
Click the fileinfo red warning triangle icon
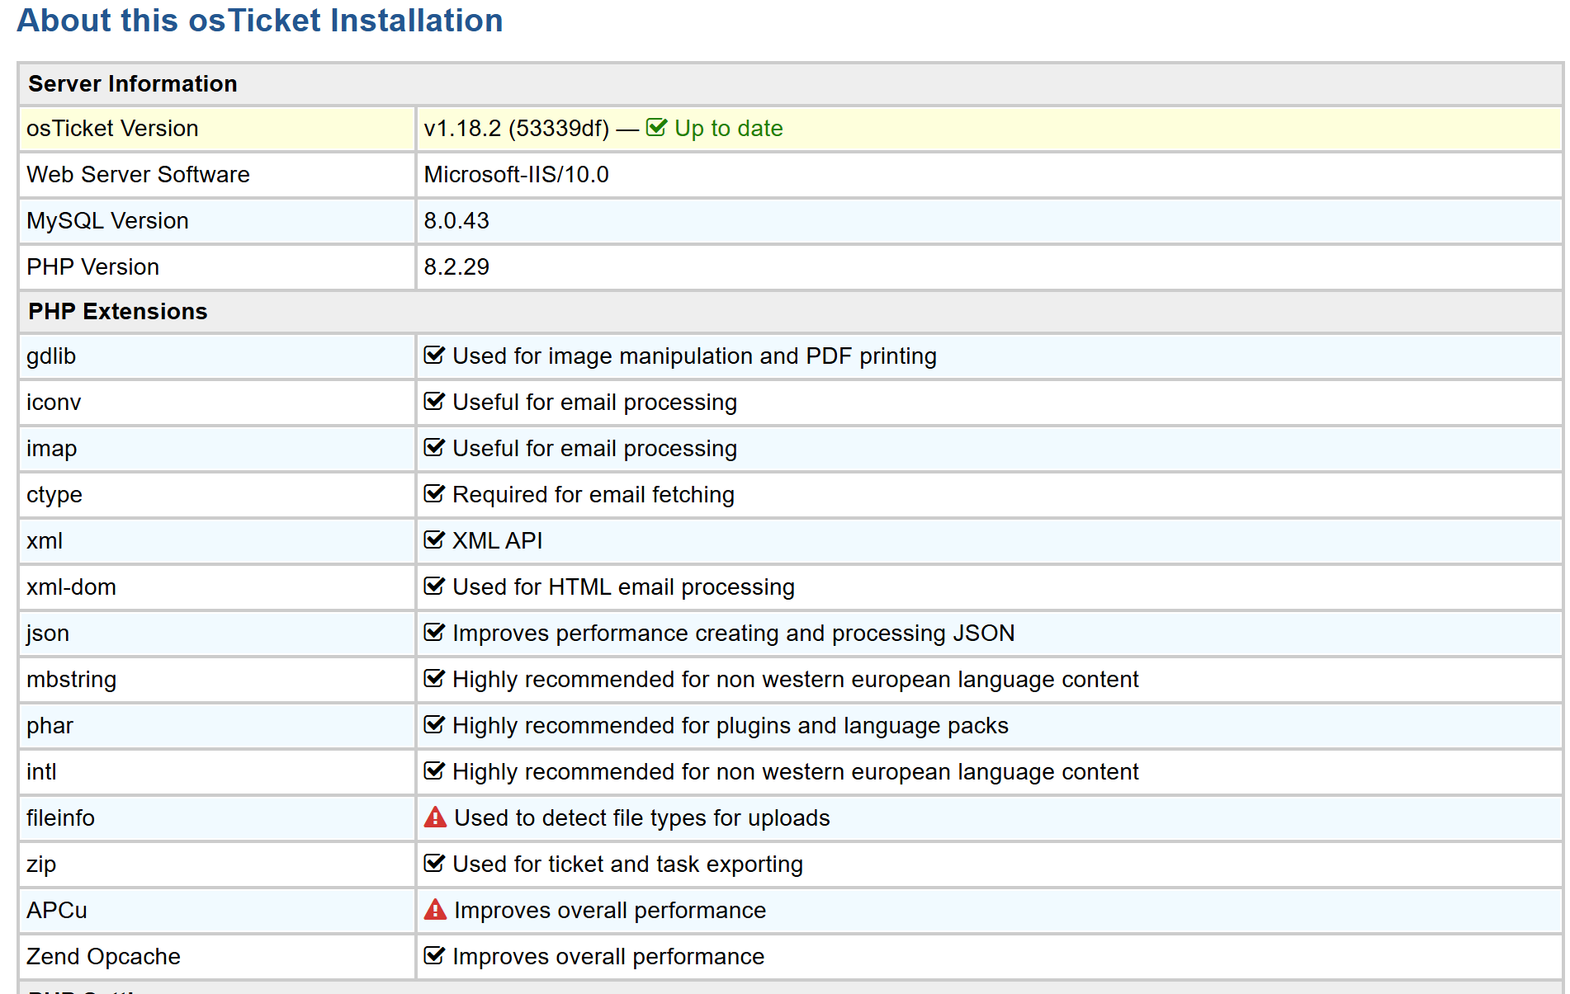(435, 817)
